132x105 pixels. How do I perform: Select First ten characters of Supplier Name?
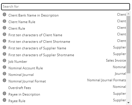tap(64, 48)
